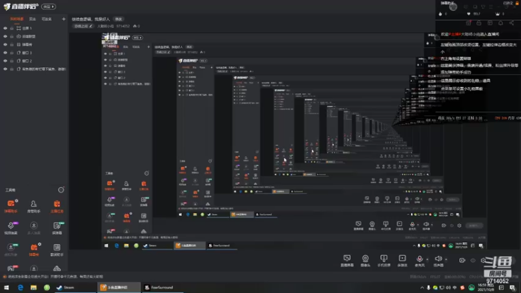Select the third scene tab 可改名
Screen dimensions: 521x293
(x=46, y=20)
